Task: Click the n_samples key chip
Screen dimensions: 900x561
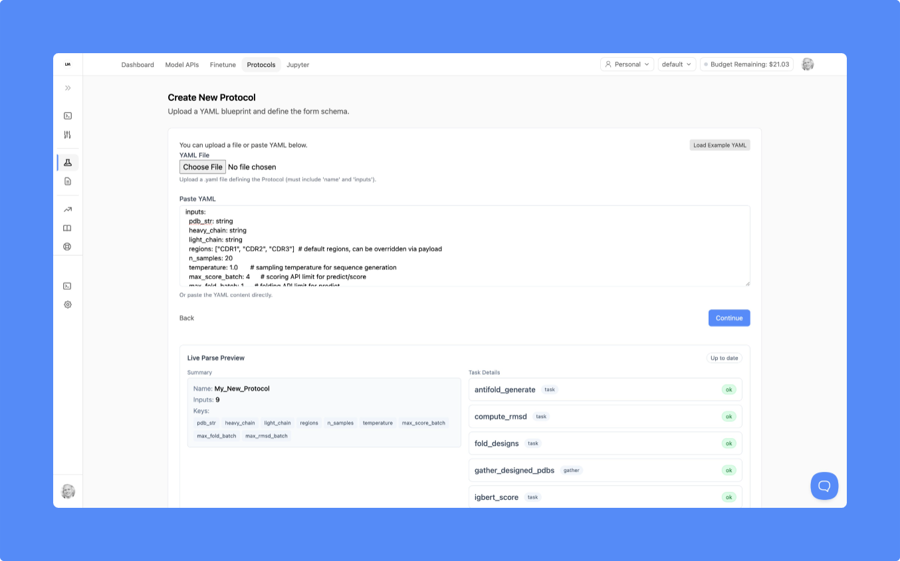Action: point(340,423)
